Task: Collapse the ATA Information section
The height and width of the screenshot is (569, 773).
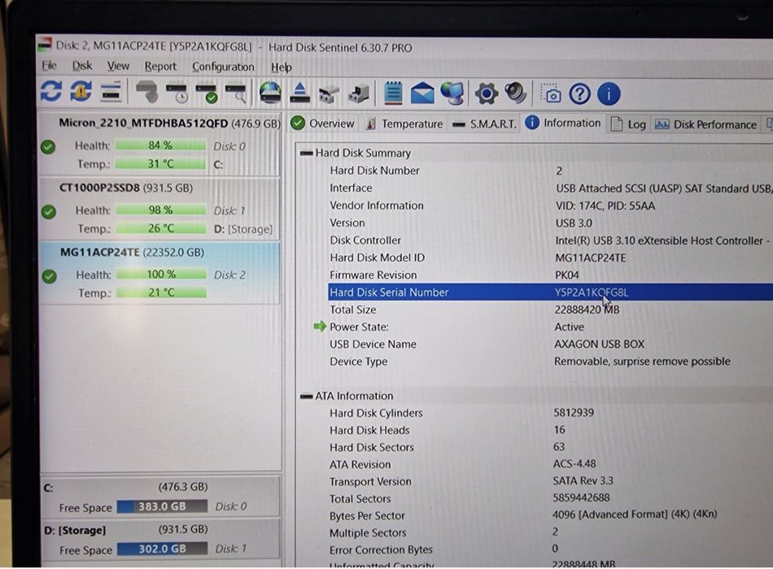Action: (307, 396)
